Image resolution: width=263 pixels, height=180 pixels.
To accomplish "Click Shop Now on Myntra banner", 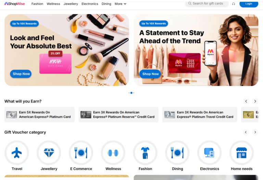I will pos(150,74).
